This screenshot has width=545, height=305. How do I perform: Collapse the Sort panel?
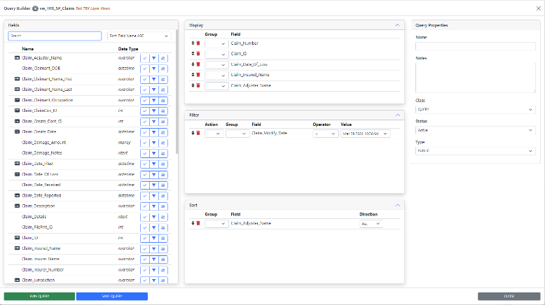tap(398, 205)
